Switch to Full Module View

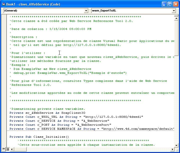8,149
